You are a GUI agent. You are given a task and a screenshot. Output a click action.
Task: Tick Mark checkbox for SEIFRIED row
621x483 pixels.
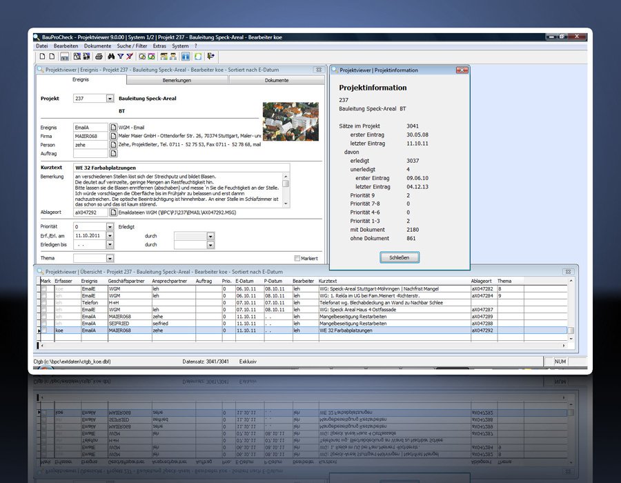[x=44, y=324]
